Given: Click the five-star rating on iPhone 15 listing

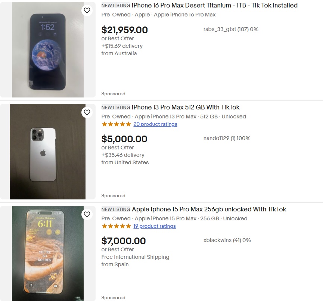Looking at the screenshot, I should coord(116,226).
